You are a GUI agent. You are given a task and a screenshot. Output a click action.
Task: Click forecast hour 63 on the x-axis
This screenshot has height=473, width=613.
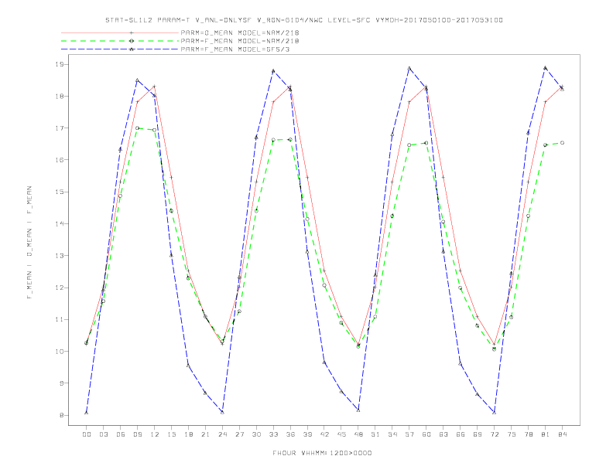[443, 434]
